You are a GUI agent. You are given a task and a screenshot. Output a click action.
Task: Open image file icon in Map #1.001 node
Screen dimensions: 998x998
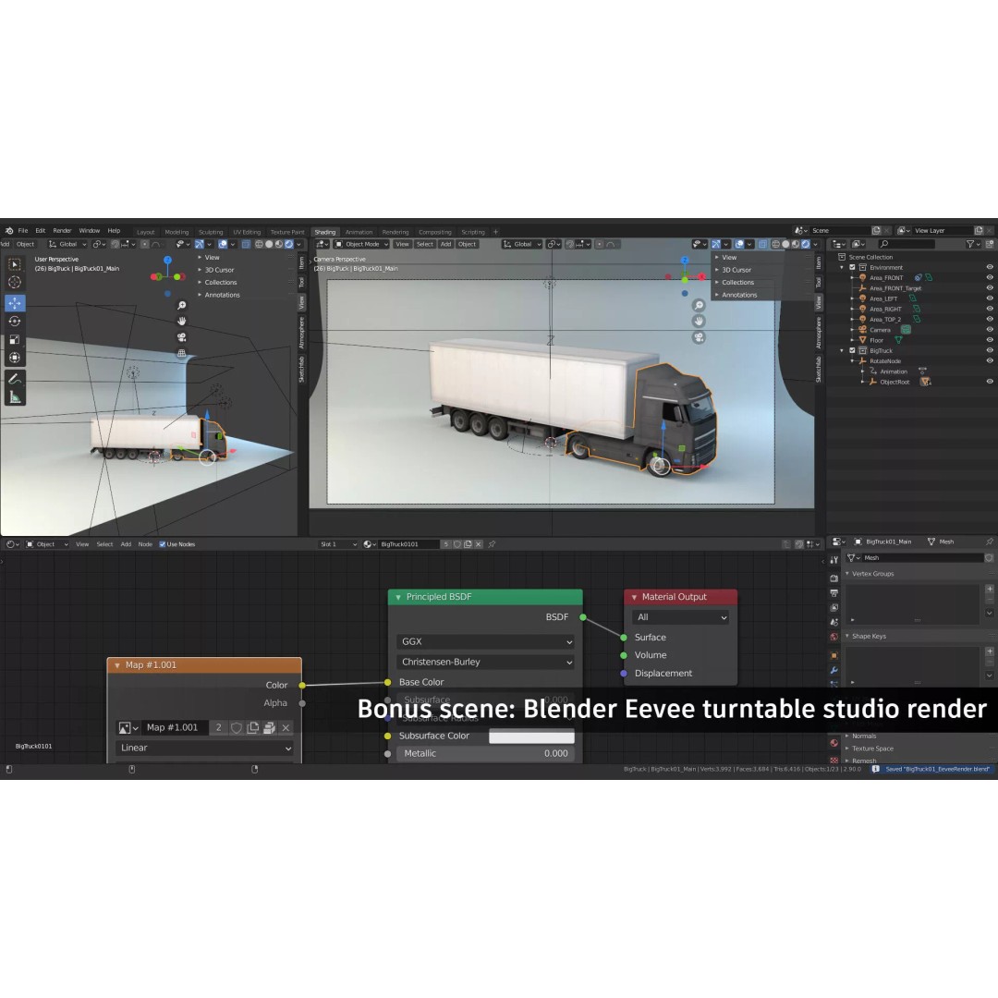click(x=269, y=727)
